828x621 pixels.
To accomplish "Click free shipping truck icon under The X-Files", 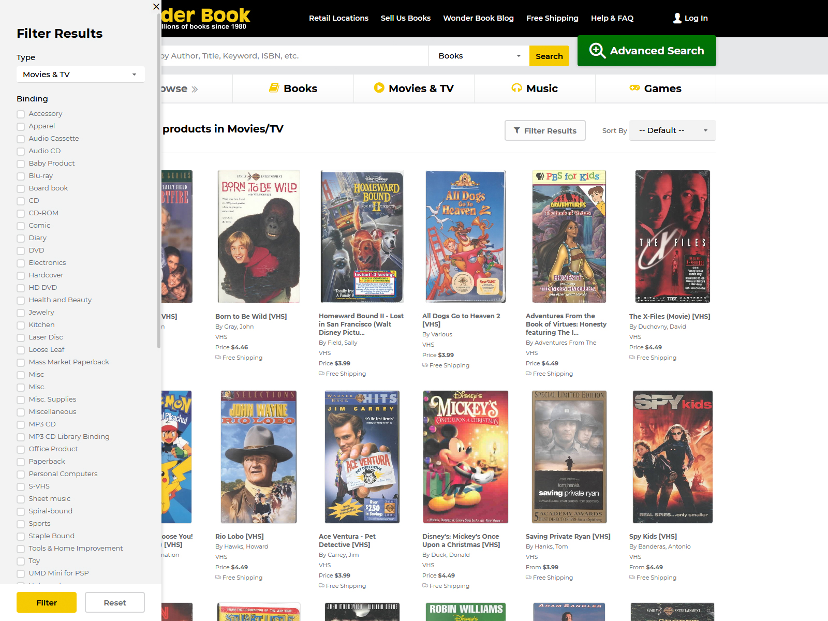I will click(632, 358).
